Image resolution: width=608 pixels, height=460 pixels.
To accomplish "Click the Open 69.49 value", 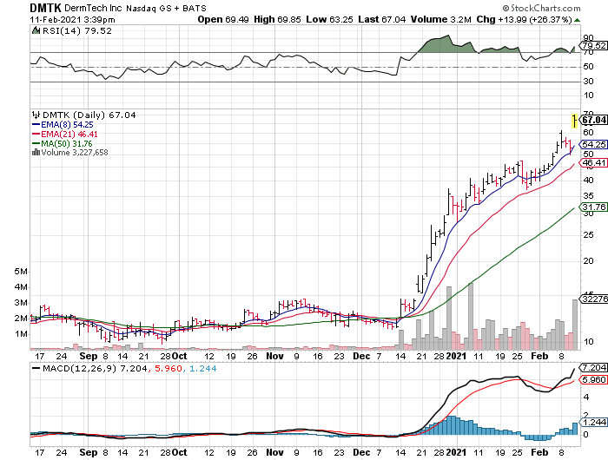I will [x=223, y=19].
